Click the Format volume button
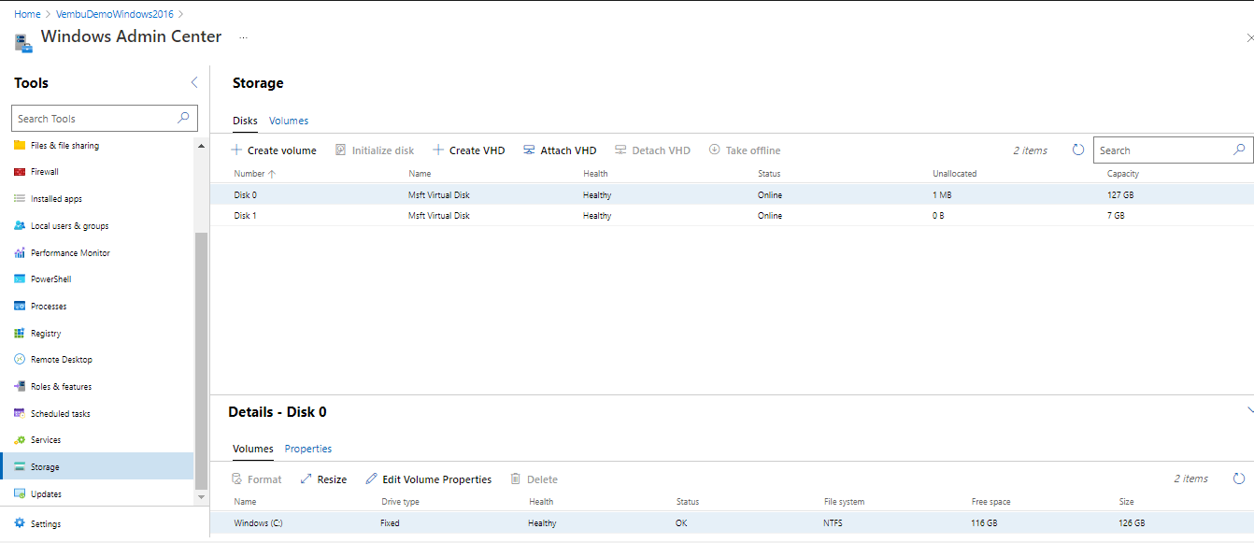 (x=257, y=479)
